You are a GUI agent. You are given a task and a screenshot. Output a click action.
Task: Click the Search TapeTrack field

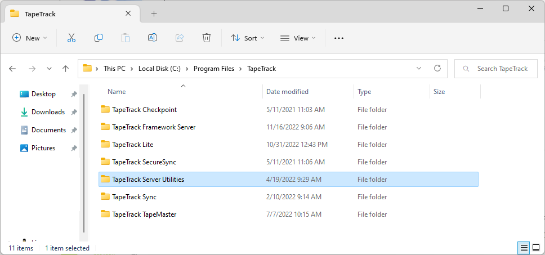[x=495, y=69]
